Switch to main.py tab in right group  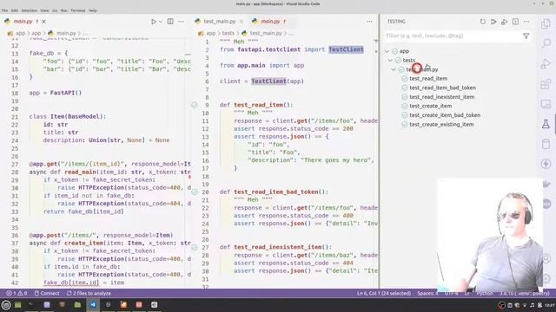tap(270, 22)
